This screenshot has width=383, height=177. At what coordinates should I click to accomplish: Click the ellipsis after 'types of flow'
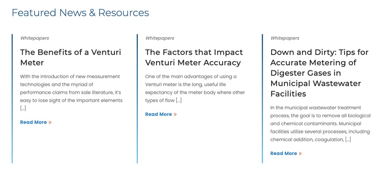[178, 100]
